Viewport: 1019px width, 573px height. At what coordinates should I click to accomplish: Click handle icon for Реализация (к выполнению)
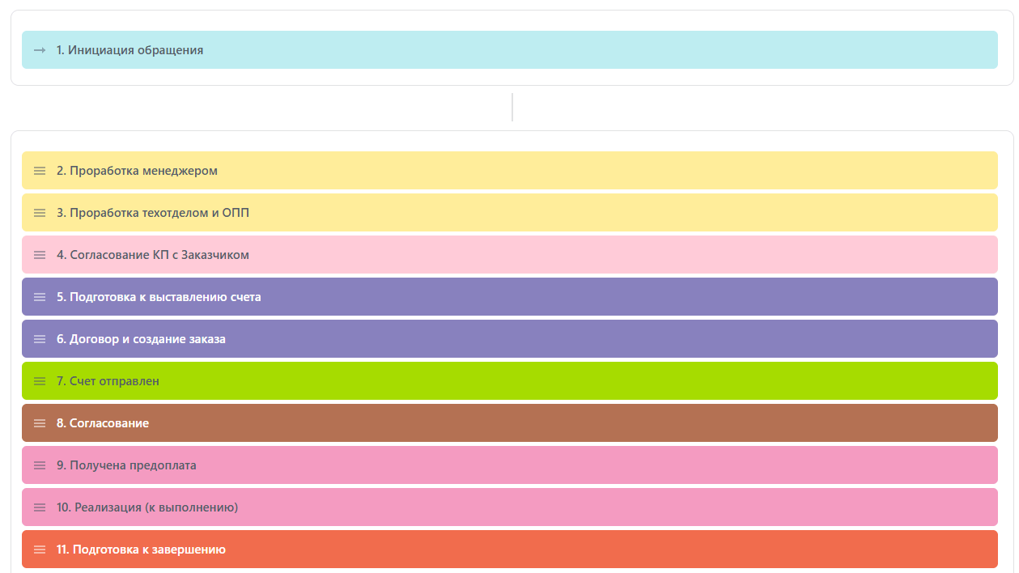click(x=40, y=507)
